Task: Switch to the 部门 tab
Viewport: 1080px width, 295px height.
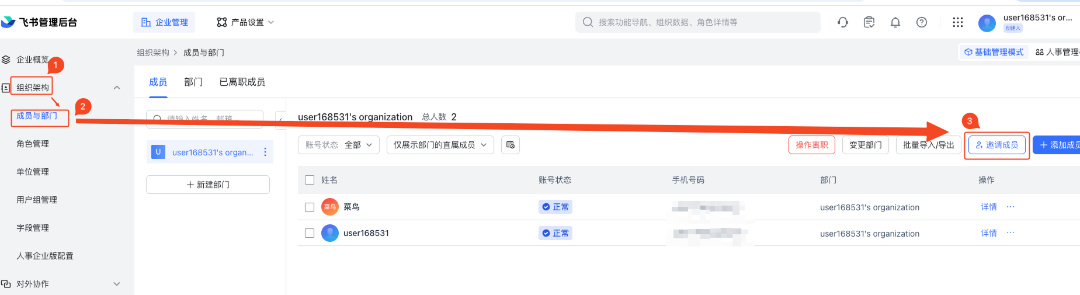Action: click(x=193, y=82)
